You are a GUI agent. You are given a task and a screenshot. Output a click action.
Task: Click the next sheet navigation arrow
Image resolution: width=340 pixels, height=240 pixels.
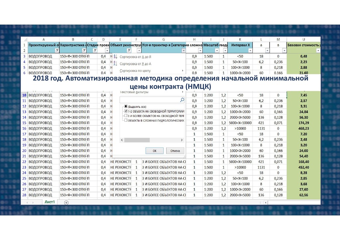[x=33, y=203]
